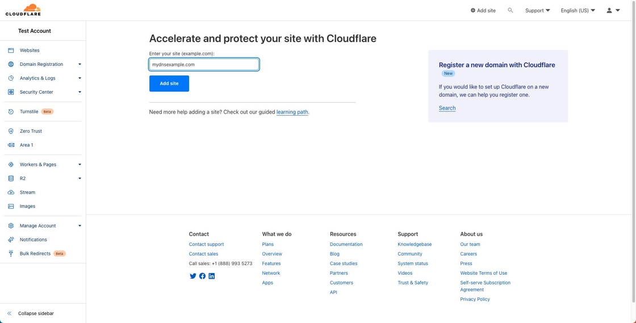This screenshot has width=636, height=323.
Task: Expand R2 submenu arrow
Action: point(79,178)
